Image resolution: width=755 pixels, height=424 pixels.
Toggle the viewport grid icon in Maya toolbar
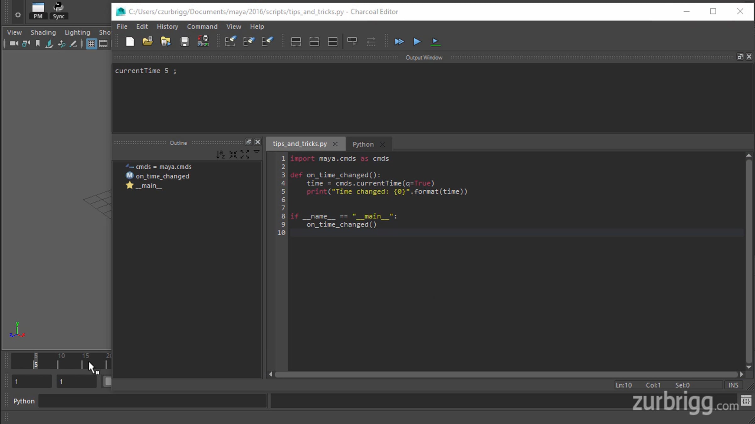coord(91,44)
